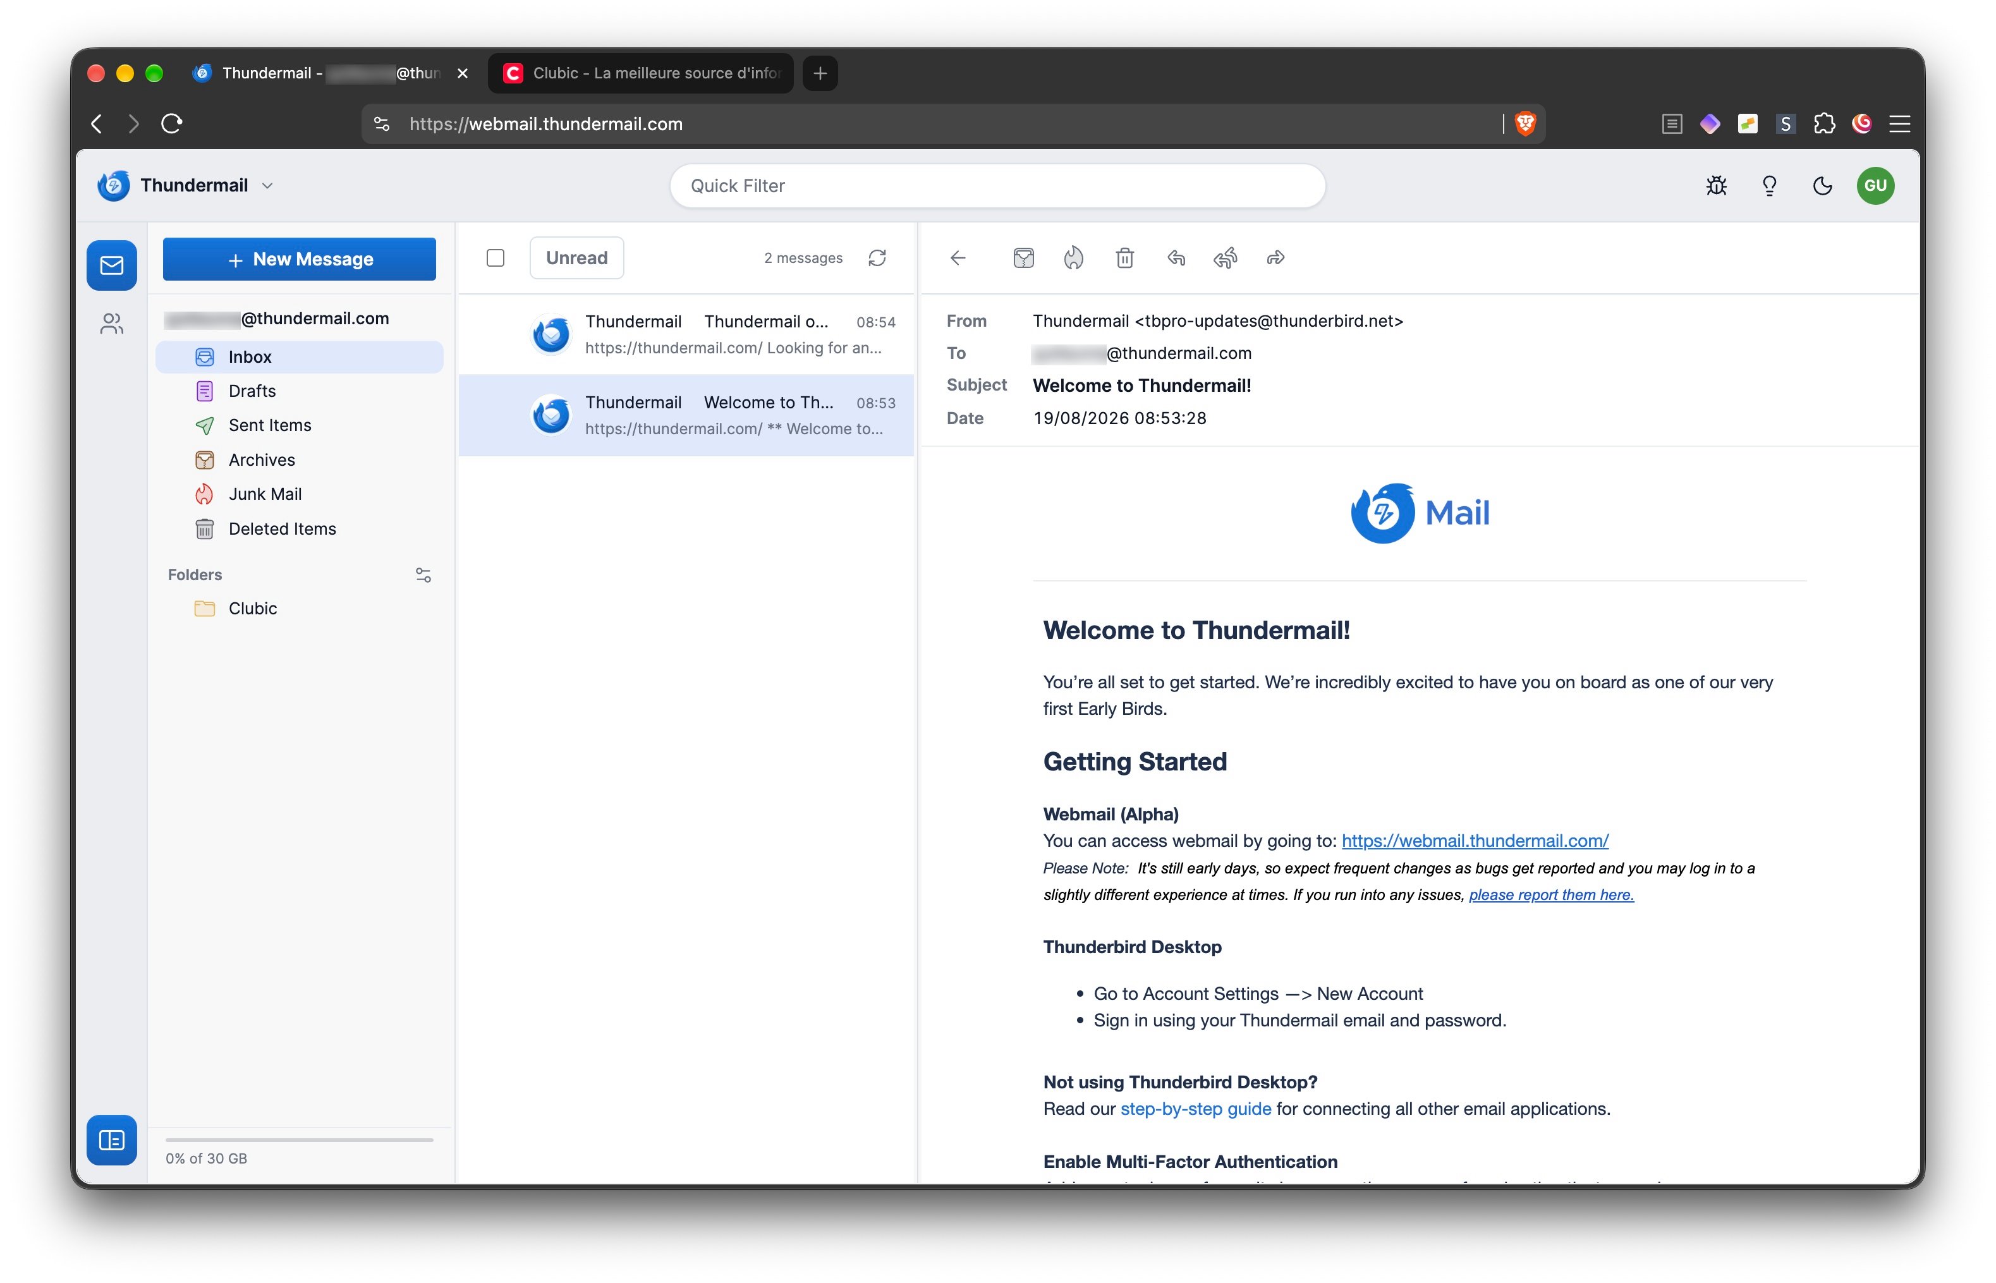Tick the select all messages checkbox
This screenshot has height=1283, width=1996.
coord(496,257)
